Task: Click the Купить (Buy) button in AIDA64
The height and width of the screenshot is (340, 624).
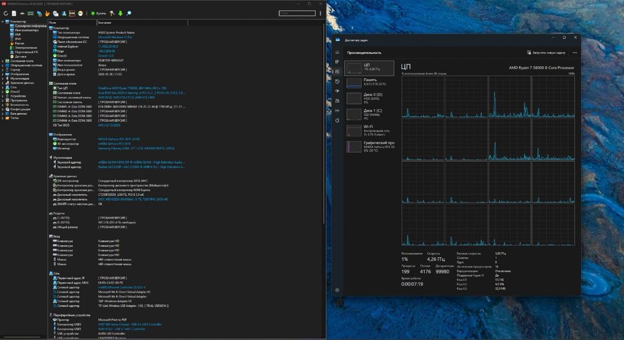Action: pyautogui.click(x=99, y=14)
